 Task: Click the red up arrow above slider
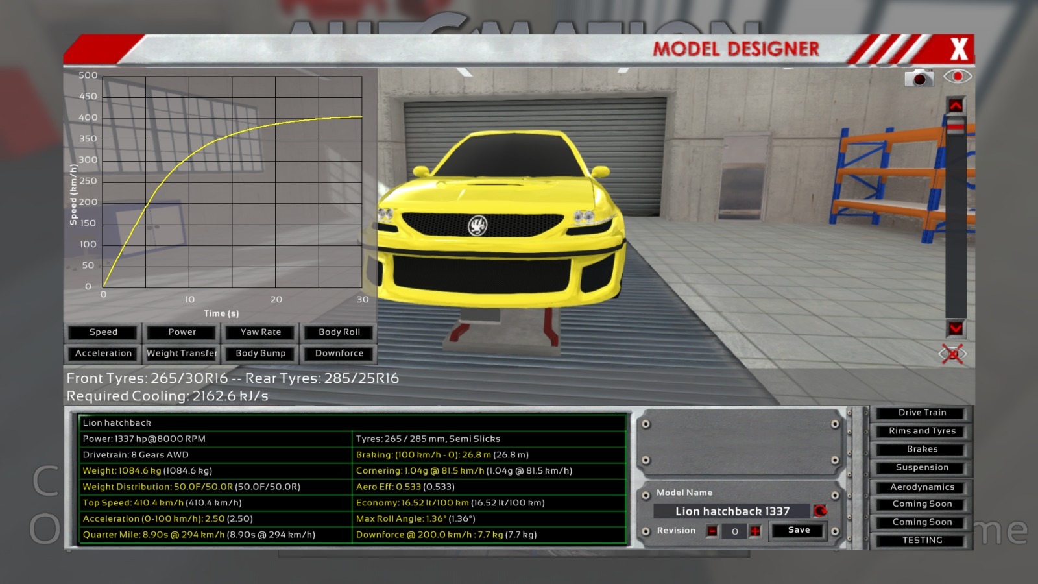[956, 105]
